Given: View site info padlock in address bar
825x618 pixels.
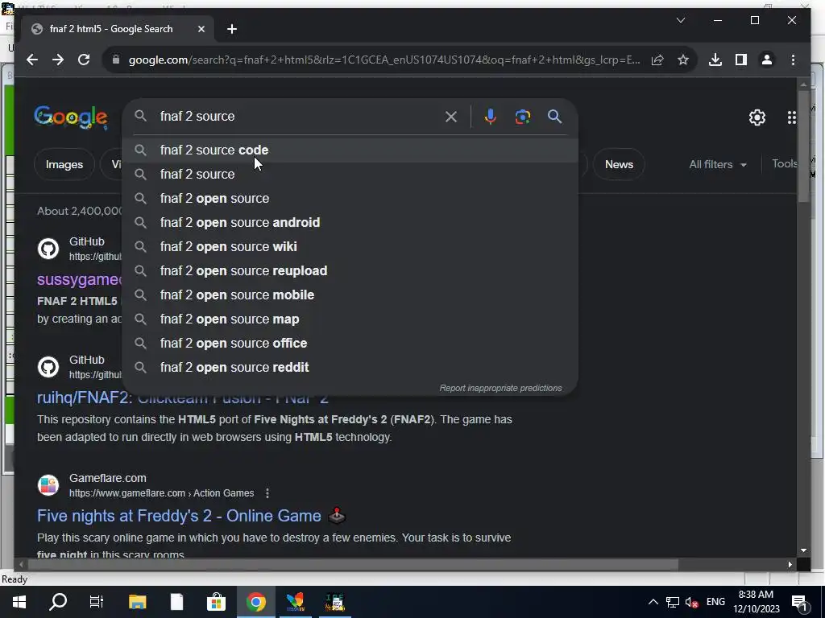Looking at the screenshot, I should click(x=116, y=60).
